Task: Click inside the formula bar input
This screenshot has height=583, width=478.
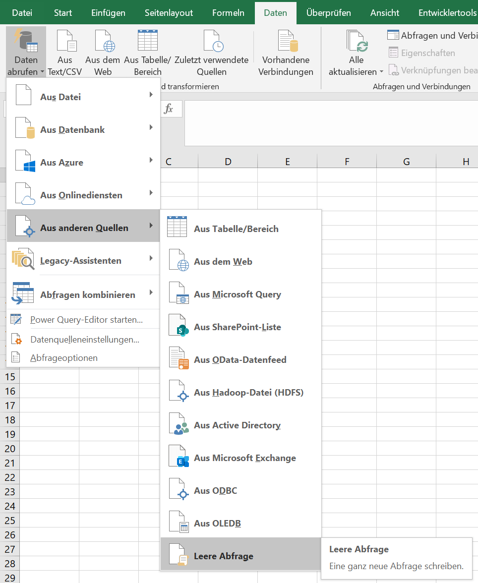Action: pyautogui.click(x=331, y=123)
